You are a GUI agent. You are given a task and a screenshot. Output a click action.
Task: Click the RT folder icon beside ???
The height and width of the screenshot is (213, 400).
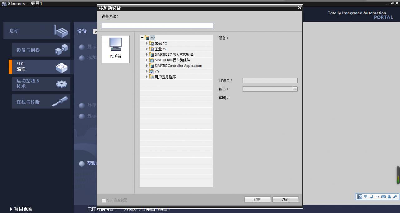[x=152, y=71]
